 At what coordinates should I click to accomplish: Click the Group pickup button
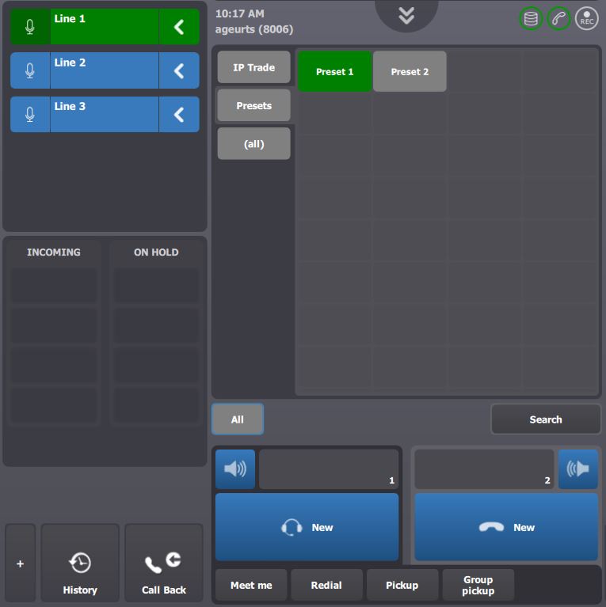tap(478, 585)
